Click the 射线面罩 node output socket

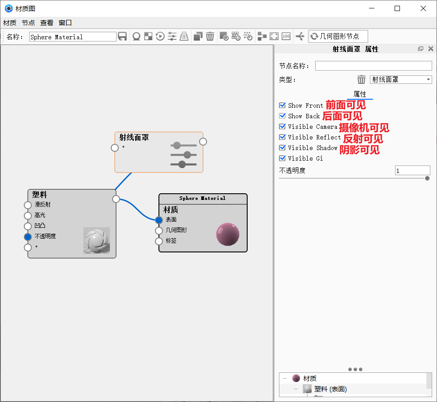[203, 142]
